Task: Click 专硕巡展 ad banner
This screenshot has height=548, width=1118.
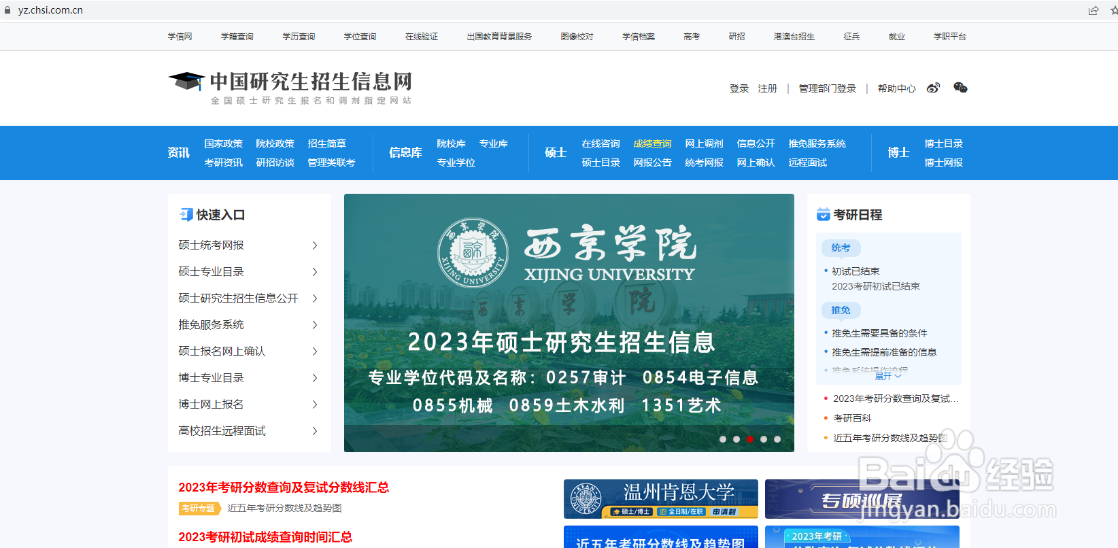Action: coord(862,499)
